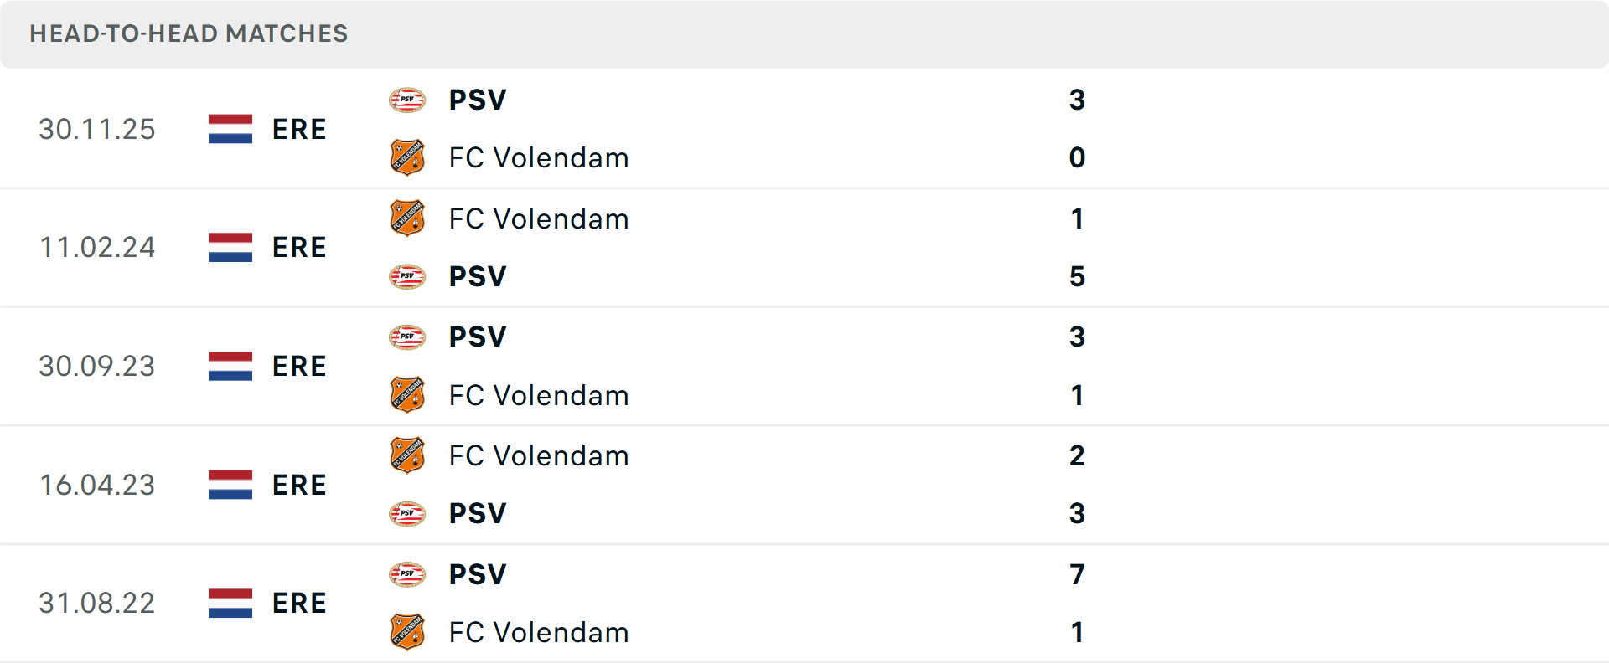Select the match dated 30.11.25
The height and width of the screenshot is (663, 1609).
(x=96, y=129)
